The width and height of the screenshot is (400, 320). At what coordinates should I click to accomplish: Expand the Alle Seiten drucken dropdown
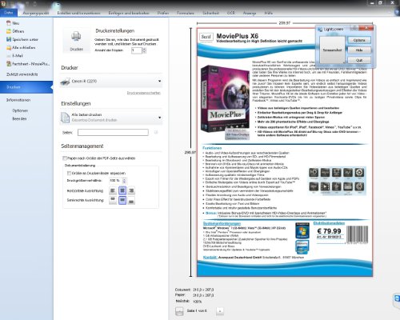[x=159, y=118]
